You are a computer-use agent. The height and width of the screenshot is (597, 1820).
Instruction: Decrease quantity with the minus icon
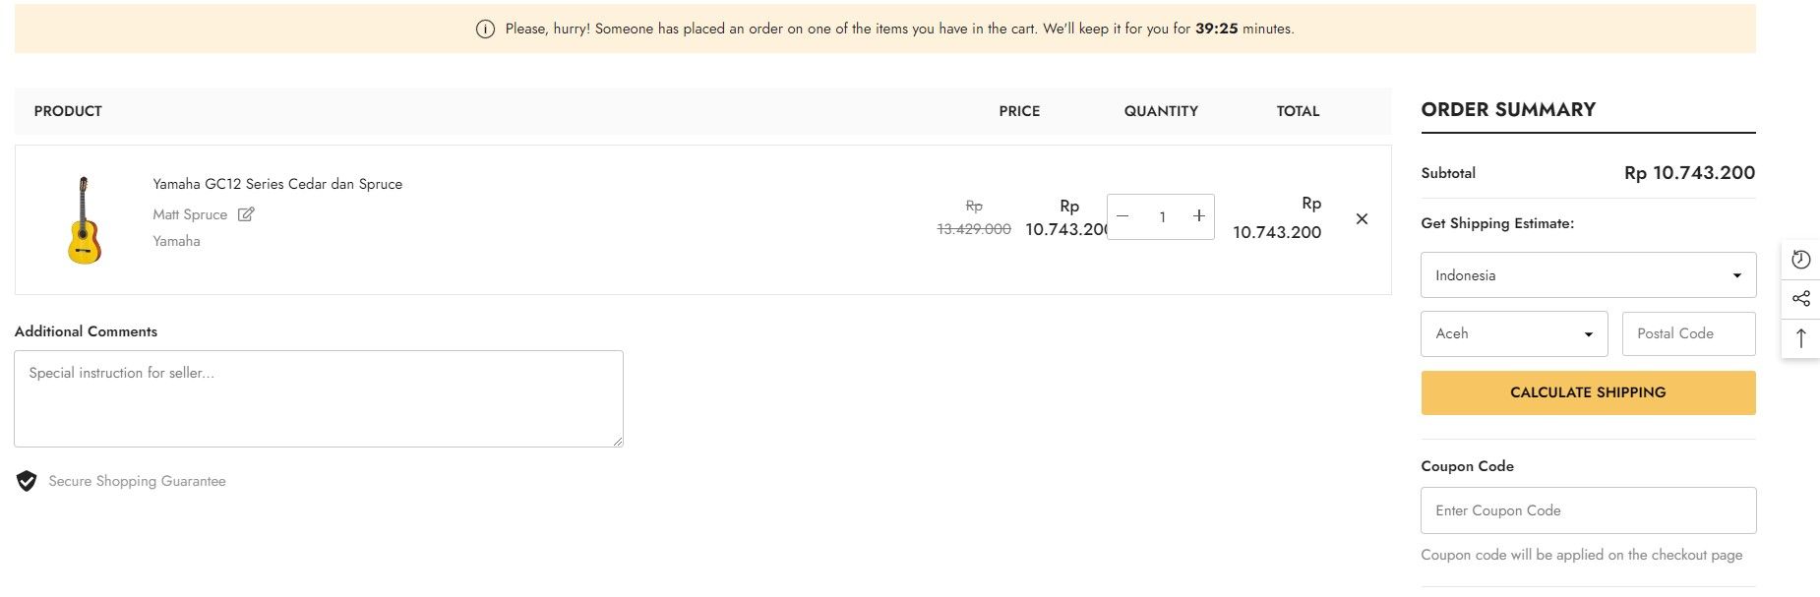coord(1122,216)
